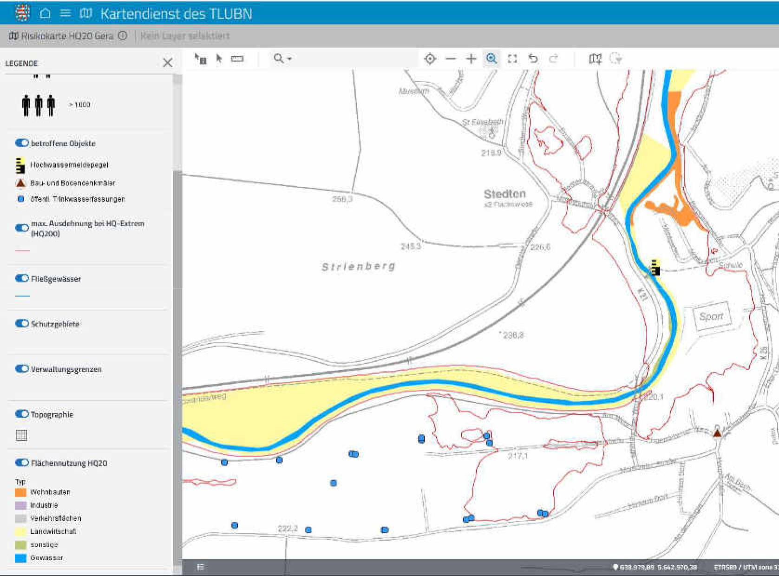Zoom in with the plus icon
Image resolution: width=779 pixels, height=576 pixels.
471,59
